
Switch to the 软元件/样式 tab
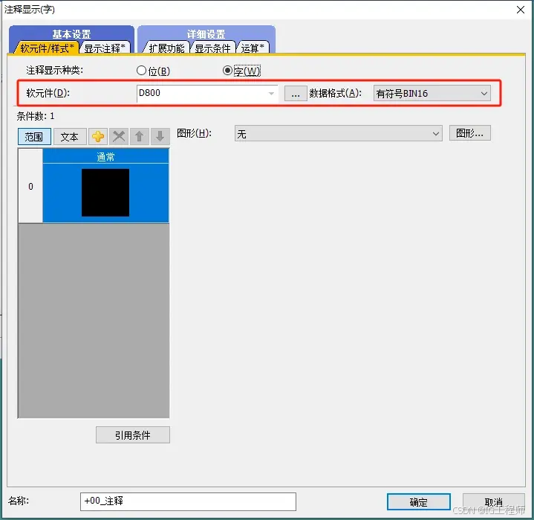[x=47, y=48]
